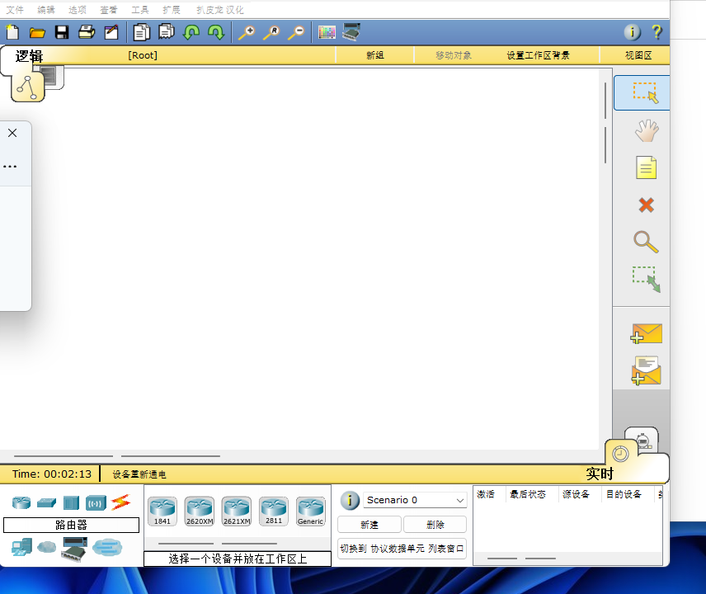Add a complex PDU open envelope
Viewport: 706px width, 594px height.
[646, 371]
